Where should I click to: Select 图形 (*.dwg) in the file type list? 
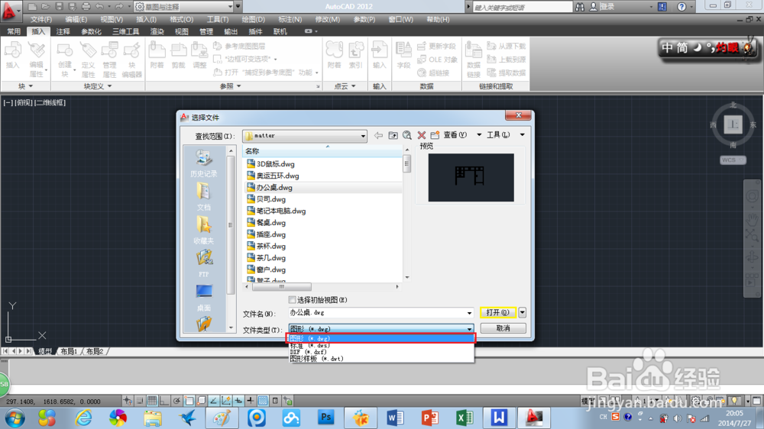pyautogui.click(x=380, y=338)
